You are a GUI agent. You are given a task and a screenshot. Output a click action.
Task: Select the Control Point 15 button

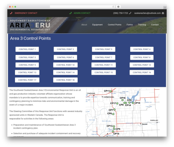tap(104, 72)
